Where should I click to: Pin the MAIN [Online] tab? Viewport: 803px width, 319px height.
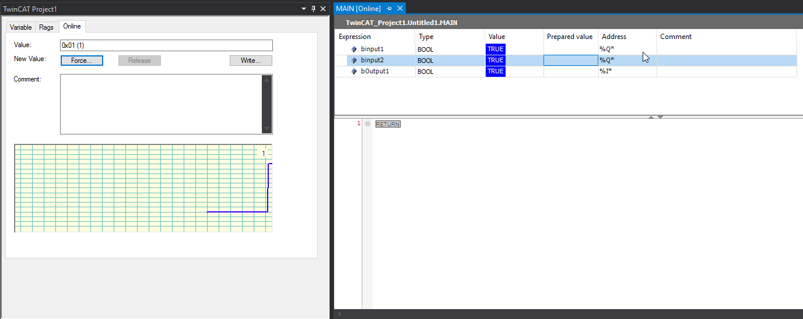390,9
